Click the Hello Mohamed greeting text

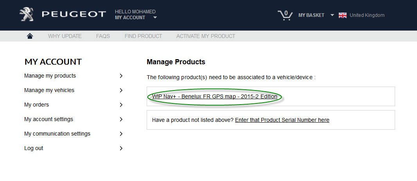pyautogui.click(x=135, y=12)
